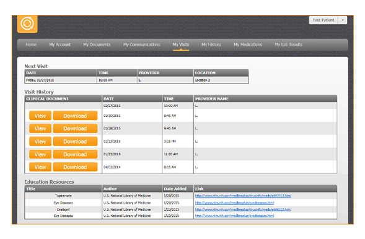Open the My Account tab
365x239 pixels.
[x=60, y=45]
